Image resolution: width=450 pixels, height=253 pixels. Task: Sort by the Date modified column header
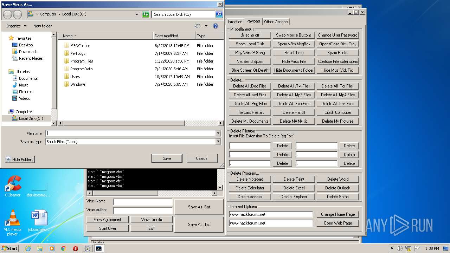click(174, 36)
